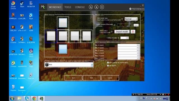179x101 pixels.
Task: Open the TX Block option dropdown
Action: [x=69, y=65]
